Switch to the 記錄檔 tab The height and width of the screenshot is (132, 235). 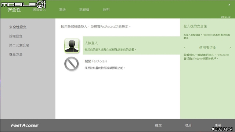[x=84, y=10]
